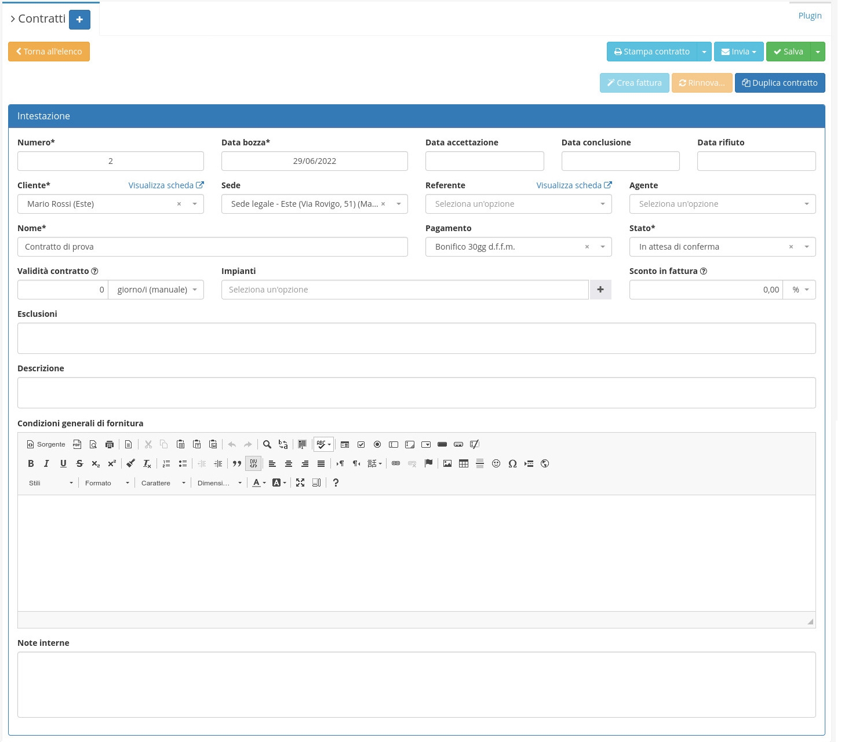Image resolution: width=841 pixels, height=742 pixels.
Task: Toggle Sorgente source view
Action: 46,444
